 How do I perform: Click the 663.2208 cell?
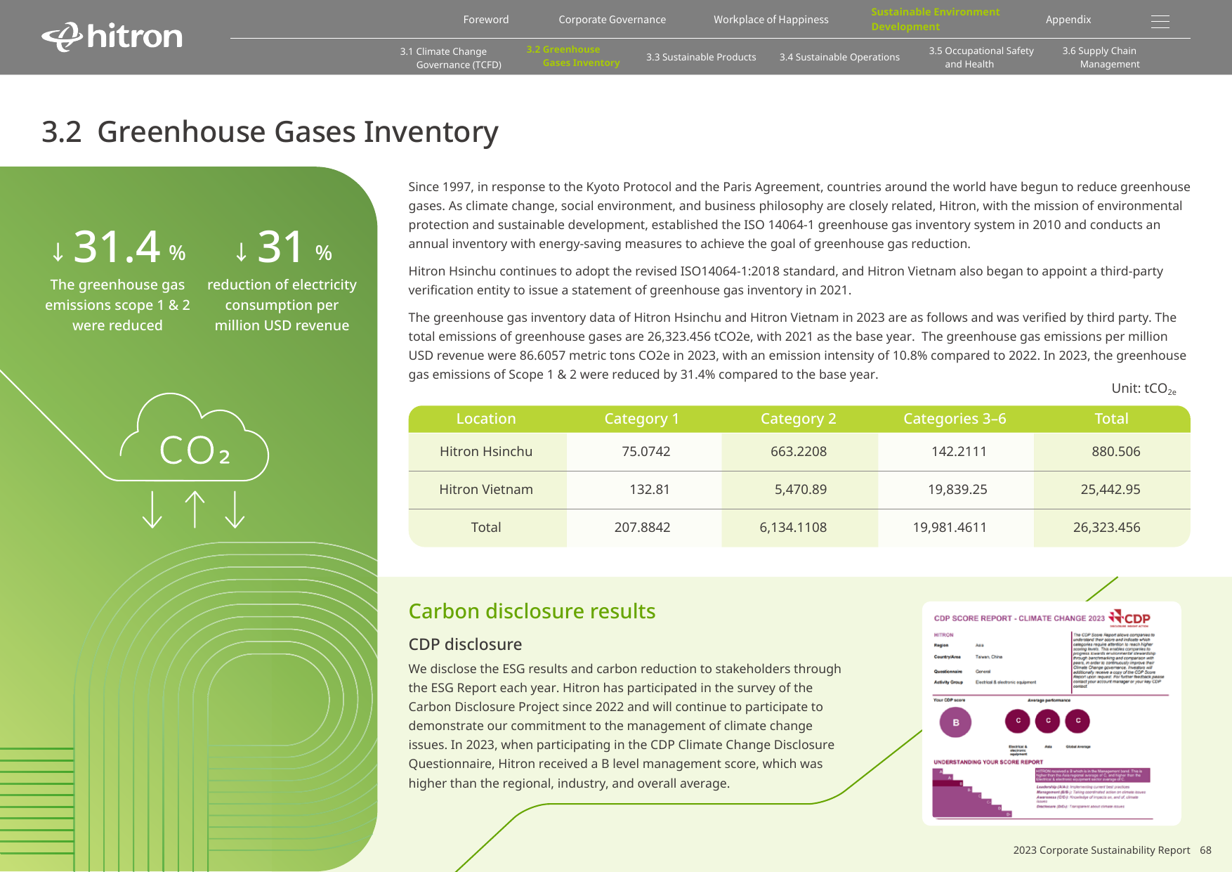(x=799, y=452)
